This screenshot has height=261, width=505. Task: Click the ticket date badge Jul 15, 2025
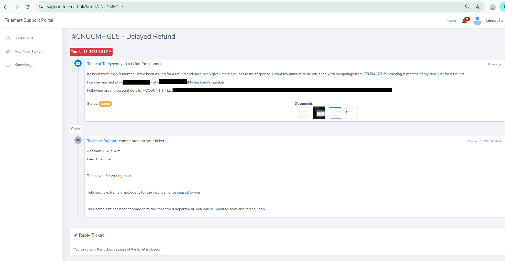(x=91, y=52)
